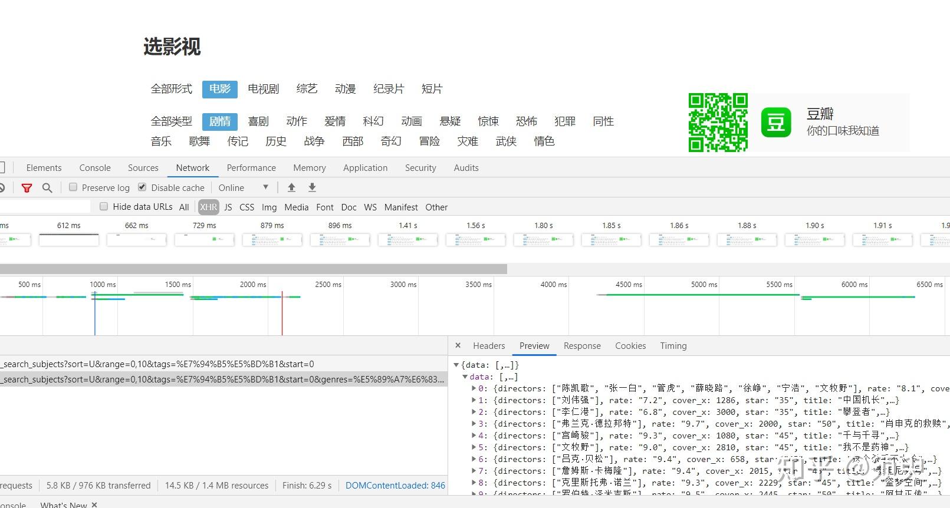950x508 pixels.
Task: Open the Headers tab of the request
Action: 489,346
